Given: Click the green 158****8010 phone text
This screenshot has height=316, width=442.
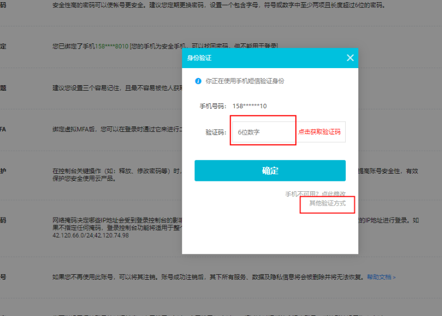Looking at the screenshot, I should click(112, 46).
